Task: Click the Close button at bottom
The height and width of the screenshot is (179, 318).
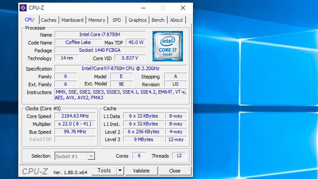Action: (175, 171)
